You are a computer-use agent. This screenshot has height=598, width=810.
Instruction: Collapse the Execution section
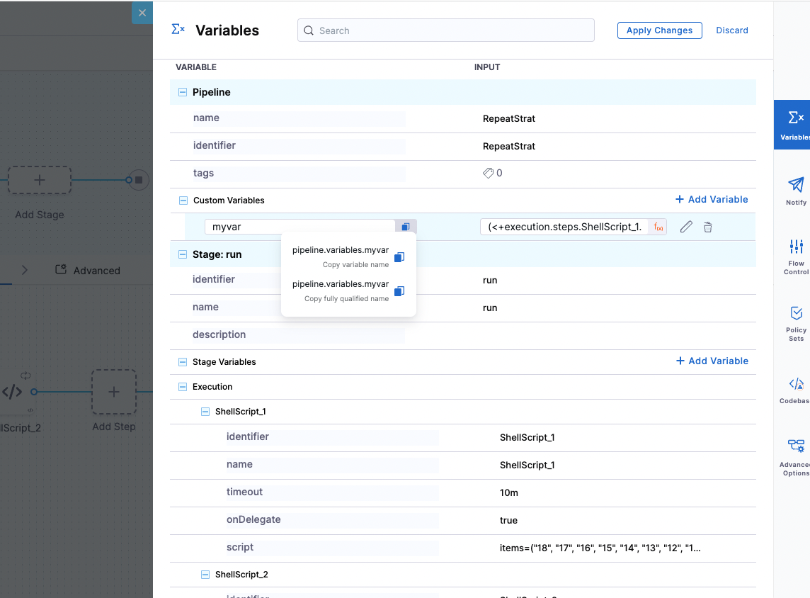(x=183, y=387)
